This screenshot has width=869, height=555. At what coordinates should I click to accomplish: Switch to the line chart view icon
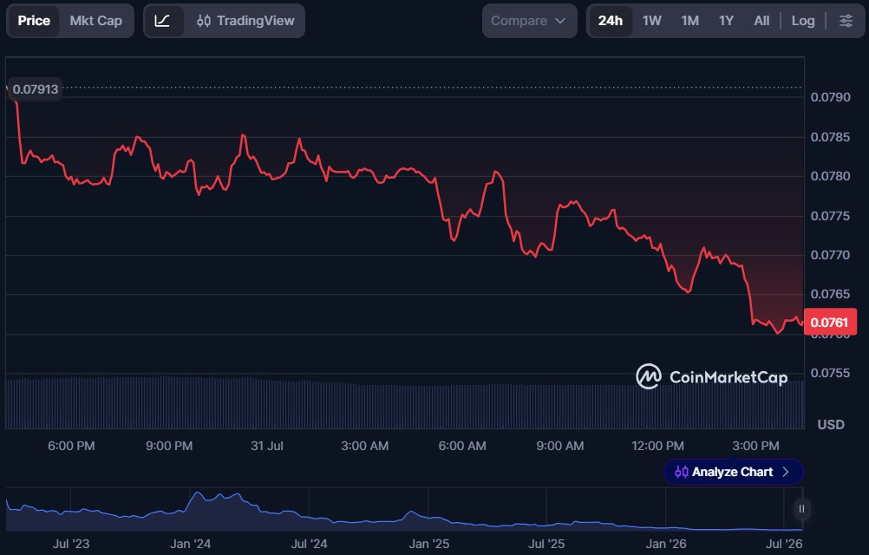(x=162, y=21)
